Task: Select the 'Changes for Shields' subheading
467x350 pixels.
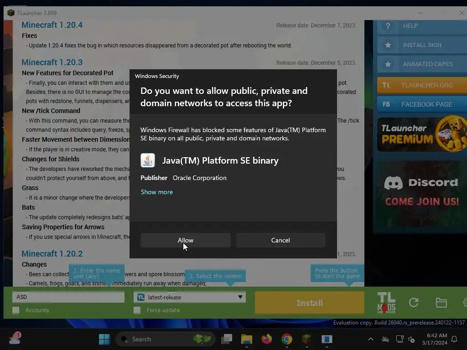Action: coord(51,159)
